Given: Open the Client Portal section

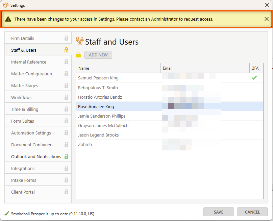Looking at the screenshot, I should tap(23, 192).
